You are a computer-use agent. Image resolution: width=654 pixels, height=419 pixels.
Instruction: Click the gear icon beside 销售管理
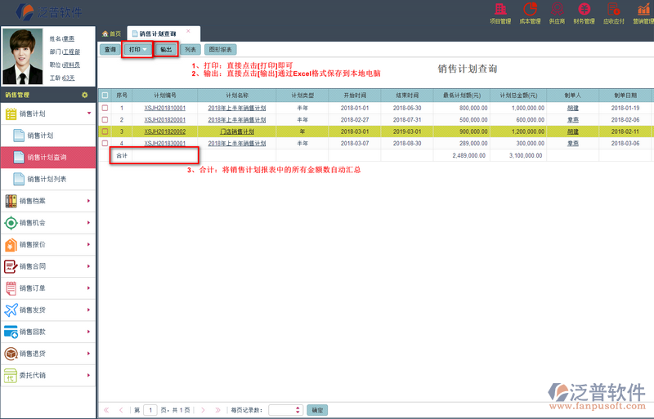pos(84,96)
